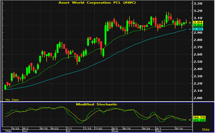Select the 9/14 date marker on the axis

(x=179, y=128)
